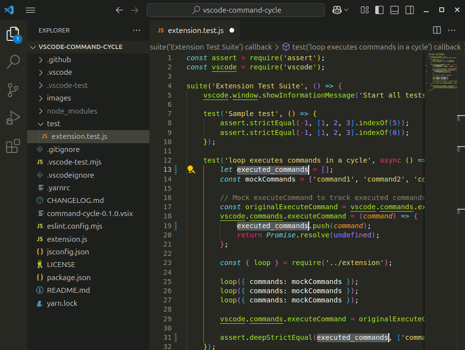Viewport: 465px width, 350px height.
Task: Toggle the bottom panel
Action: (x=395, y=10)
